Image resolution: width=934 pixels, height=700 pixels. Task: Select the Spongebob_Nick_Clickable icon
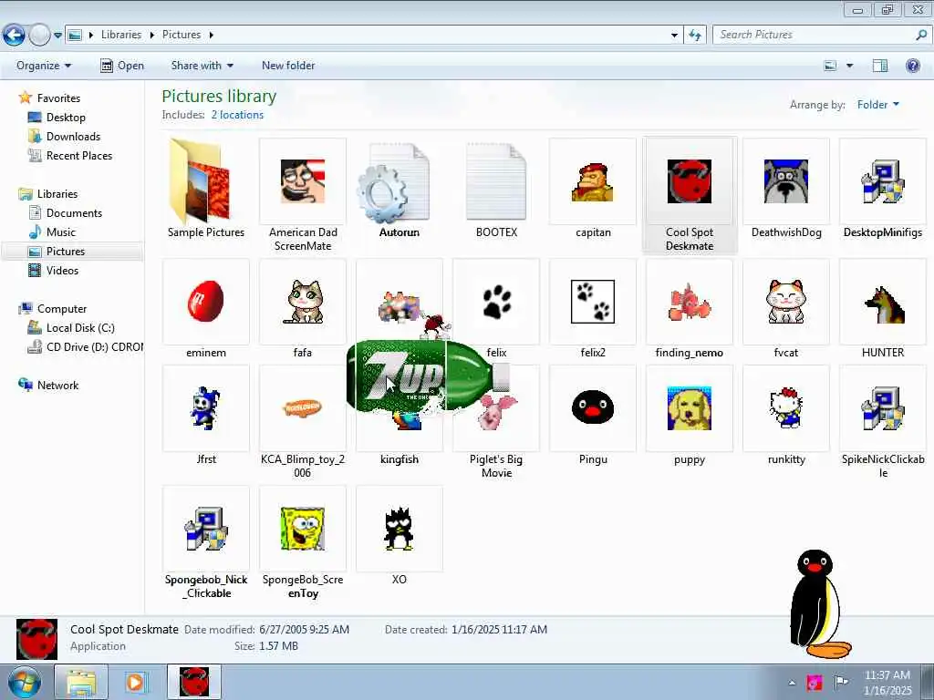(x=205, y=529)
